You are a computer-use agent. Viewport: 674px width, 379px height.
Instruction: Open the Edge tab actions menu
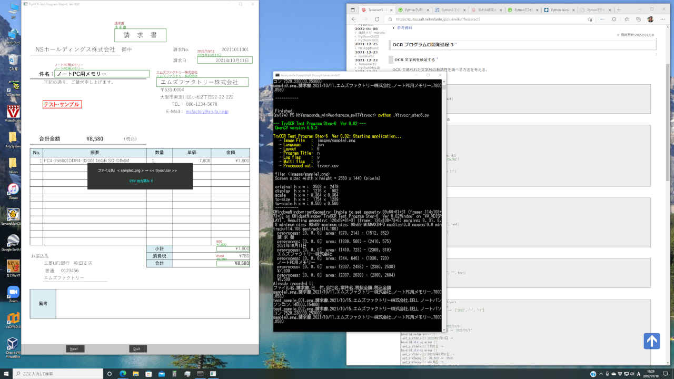coord(352,9)
